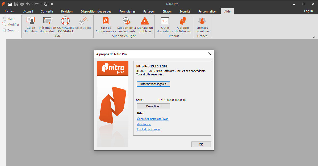Switch to the Formulaires tab
The height and width of the screenshot is (166, 318).
point(127,11)
